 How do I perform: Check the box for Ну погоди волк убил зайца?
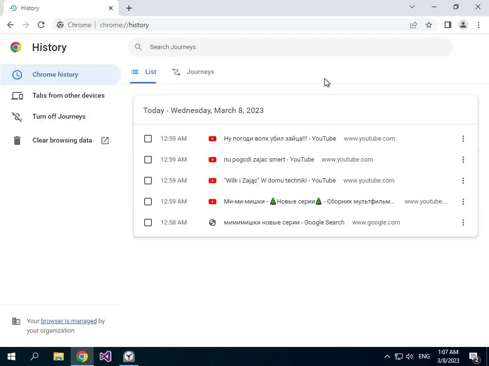(148, 139)
